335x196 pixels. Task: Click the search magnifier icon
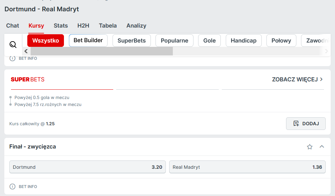[13, 45]
